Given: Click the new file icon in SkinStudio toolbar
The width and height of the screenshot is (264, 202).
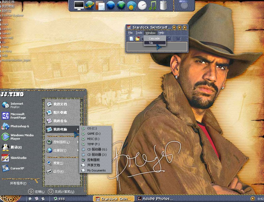Looking at the screenshot, I should (x=131, y=39).
